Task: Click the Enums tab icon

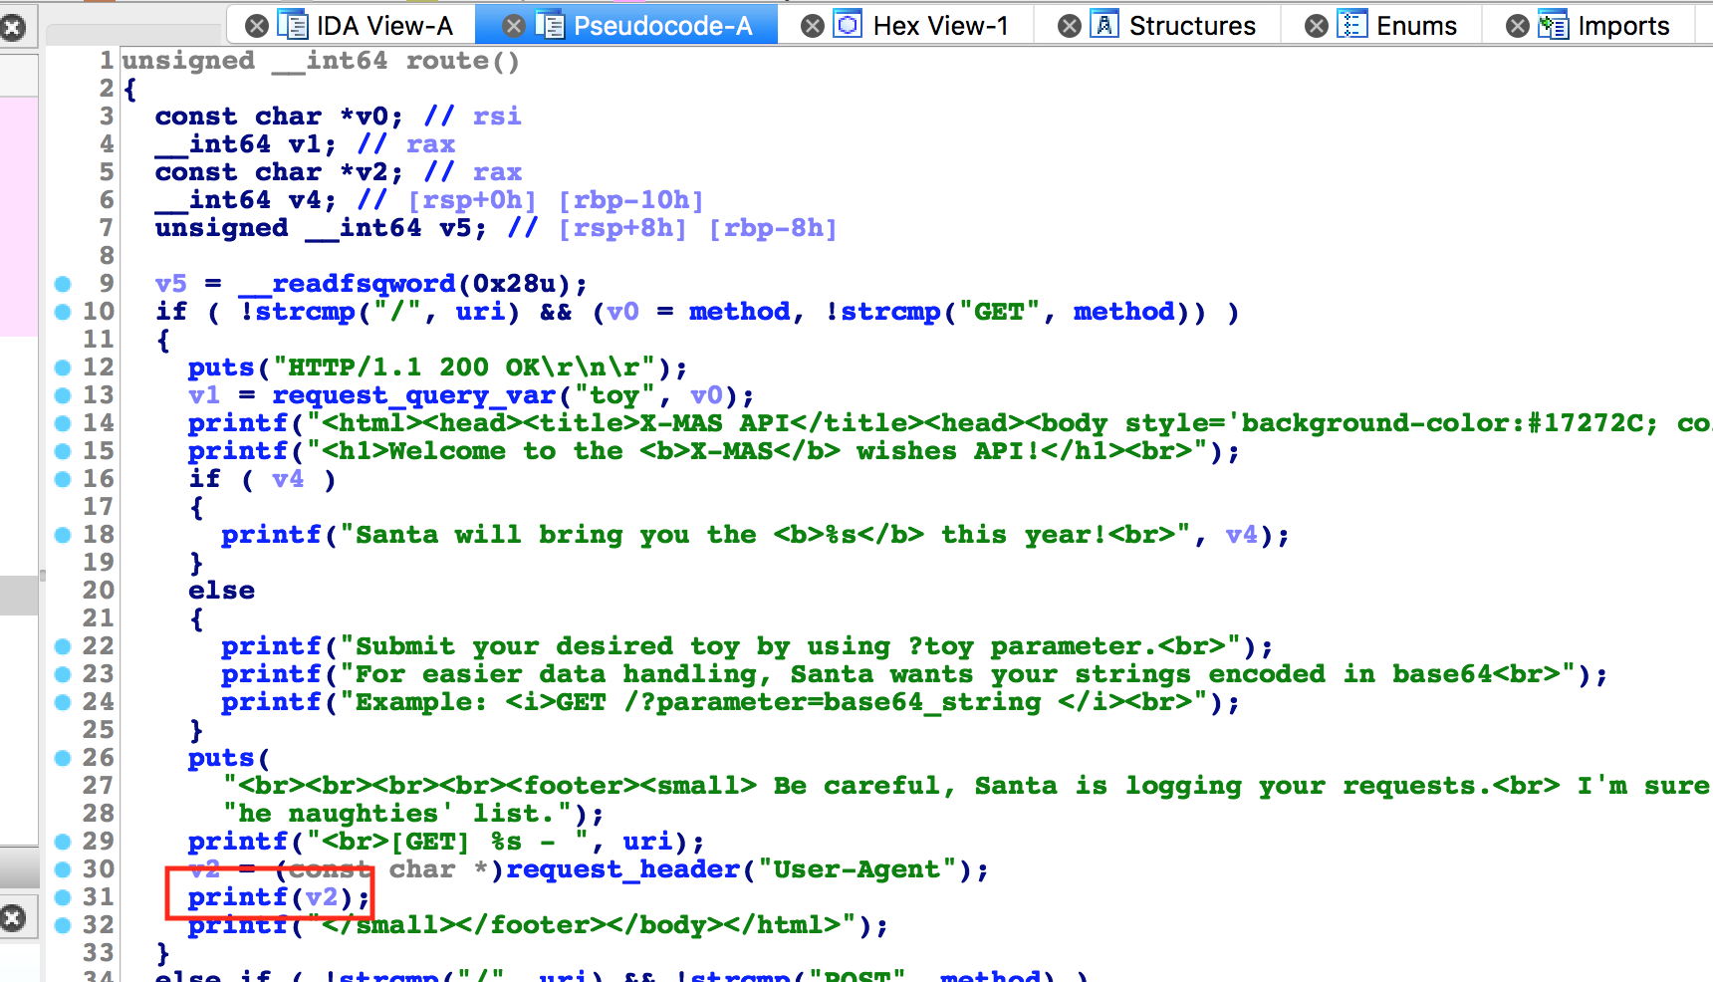Action: [1351, 25]
